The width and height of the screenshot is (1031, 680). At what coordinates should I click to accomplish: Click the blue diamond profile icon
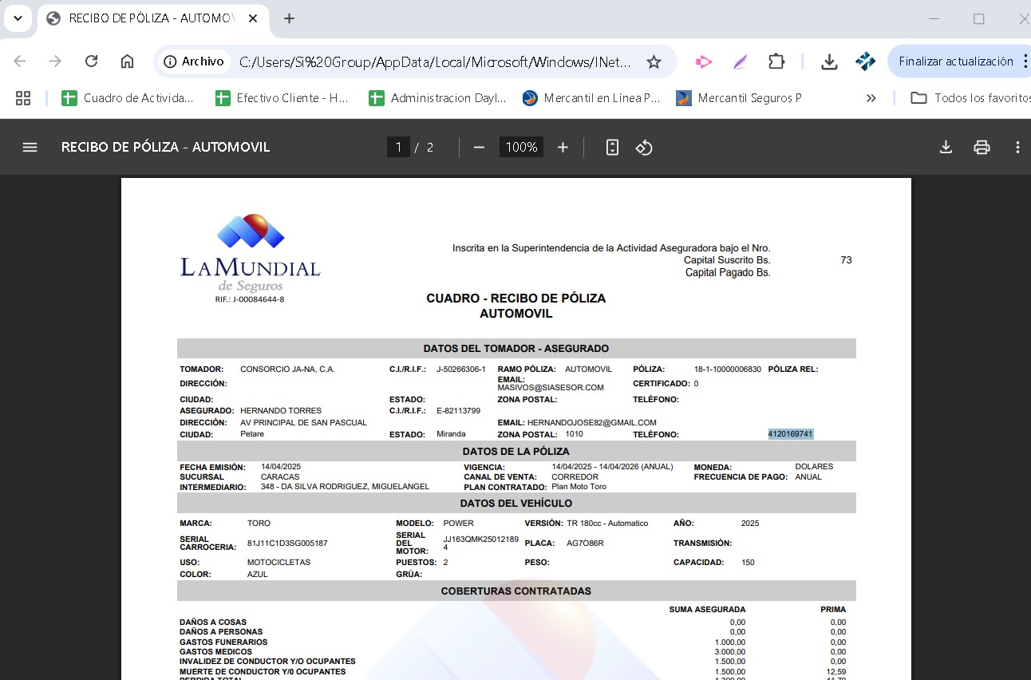click(865, 61)
